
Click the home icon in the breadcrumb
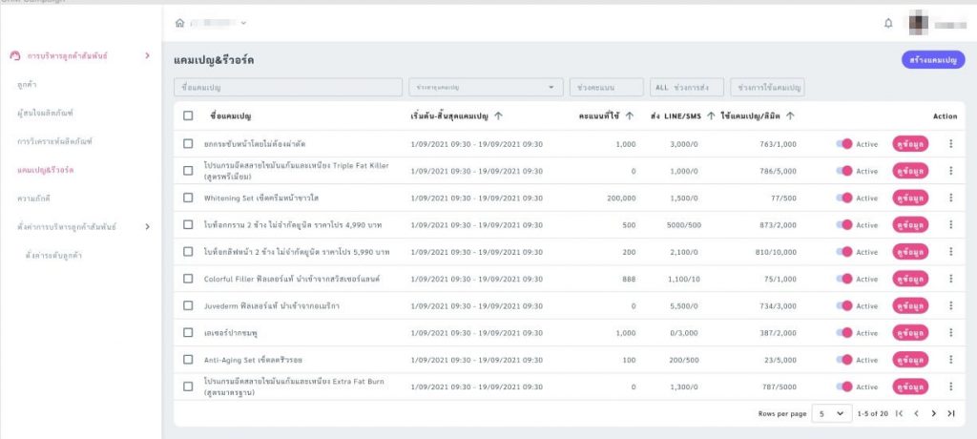[179, 23]
